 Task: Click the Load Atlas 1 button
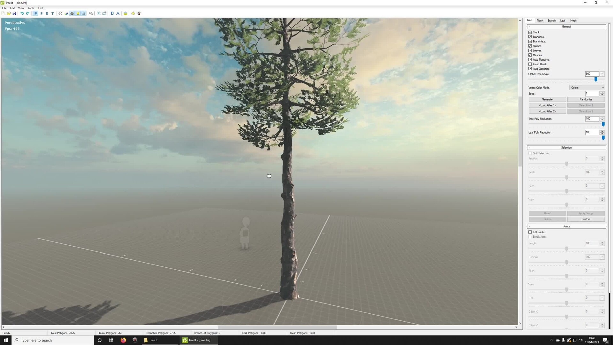coord(547,105)
